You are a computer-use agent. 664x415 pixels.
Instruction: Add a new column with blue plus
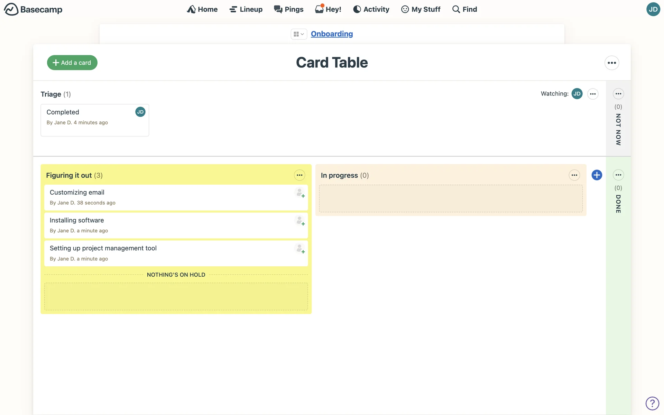(597, 175)
